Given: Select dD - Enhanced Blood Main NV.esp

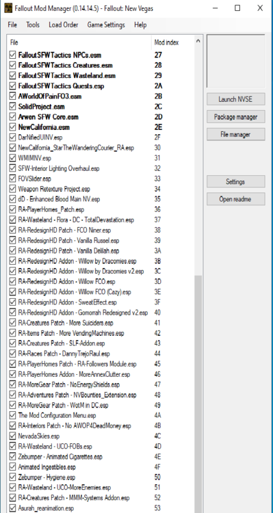Looking at the screenshot, I should click(59, 199).
